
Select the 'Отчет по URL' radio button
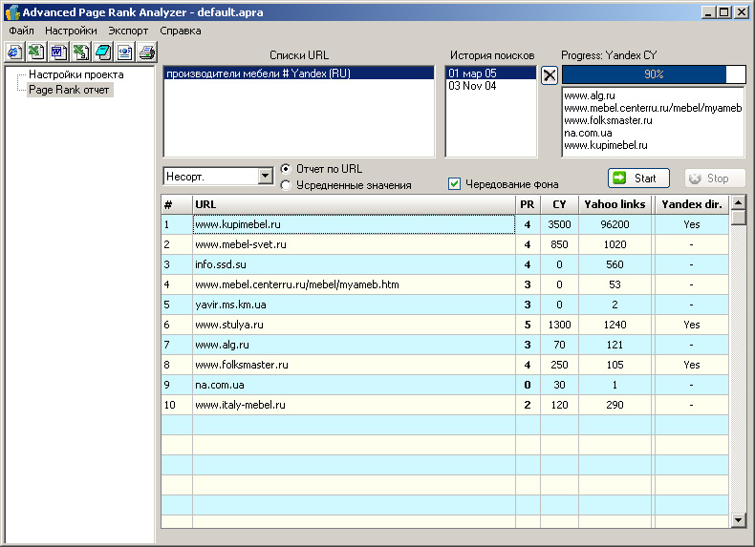click(286, 169)
